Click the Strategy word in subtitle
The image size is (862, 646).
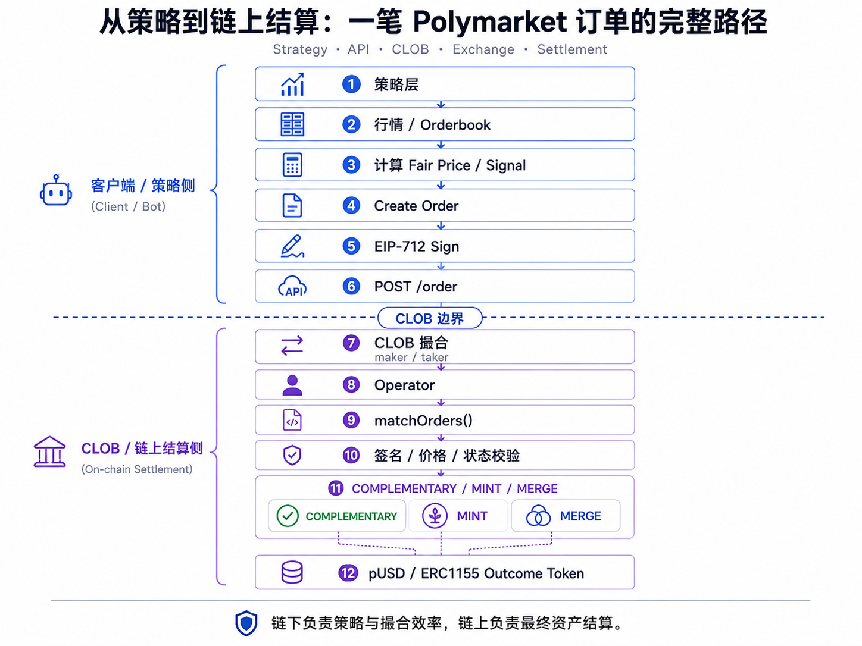click(x=300, y=49)
